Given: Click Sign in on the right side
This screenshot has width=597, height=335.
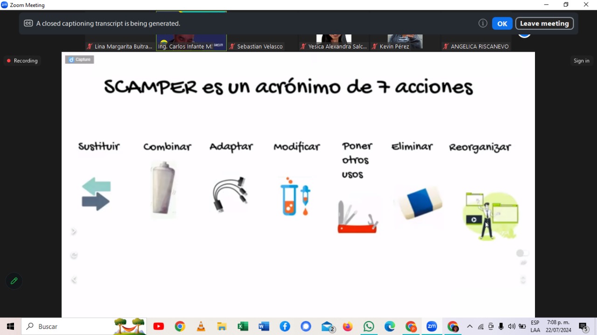Looking at the screenshot, I should [581, 61].
